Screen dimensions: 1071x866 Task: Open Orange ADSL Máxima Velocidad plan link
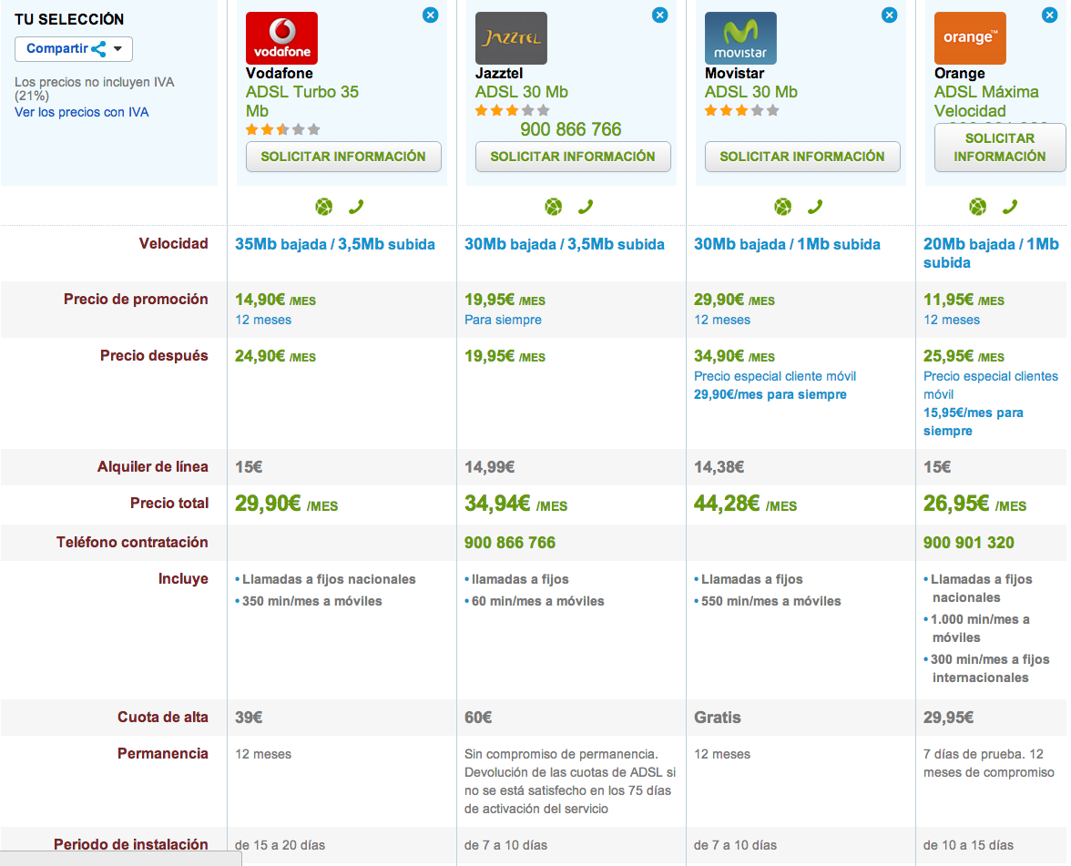click(x=986, y=101)
